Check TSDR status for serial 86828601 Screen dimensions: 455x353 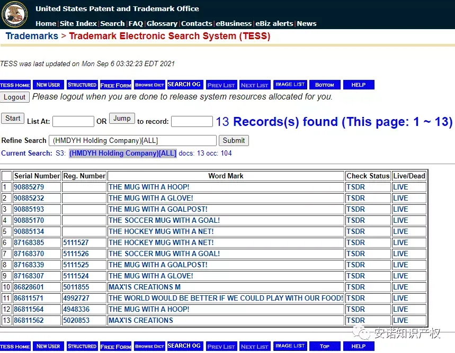[x=356, y=287]
